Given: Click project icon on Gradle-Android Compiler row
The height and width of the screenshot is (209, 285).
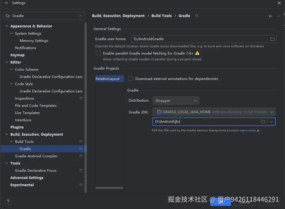Looking at the screenshot, I should tap(81, 156).
